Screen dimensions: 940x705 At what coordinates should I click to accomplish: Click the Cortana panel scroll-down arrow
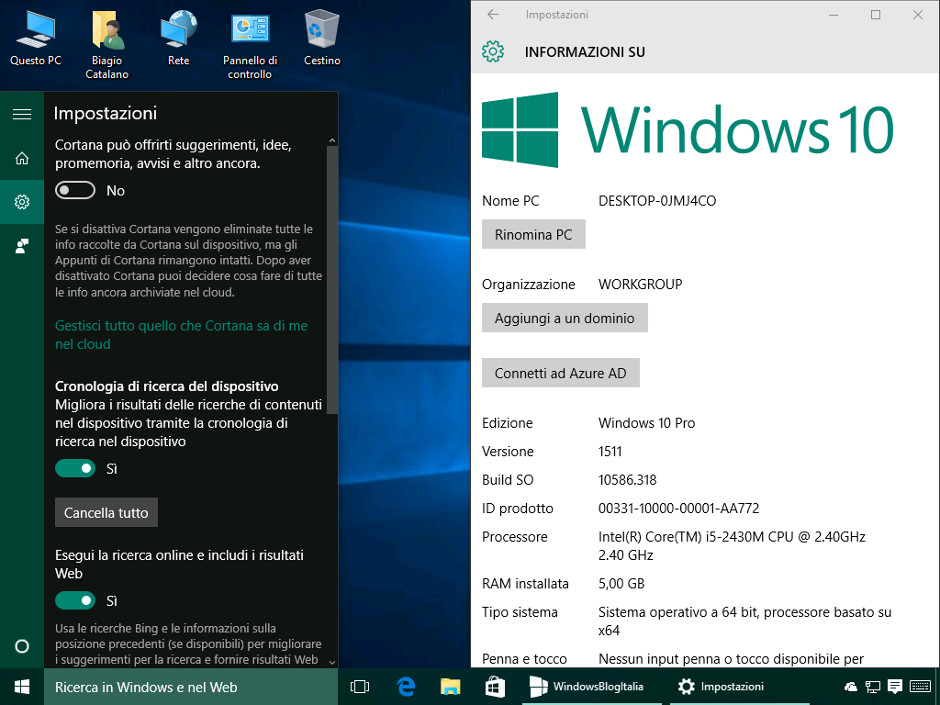(x=332, y=662)
